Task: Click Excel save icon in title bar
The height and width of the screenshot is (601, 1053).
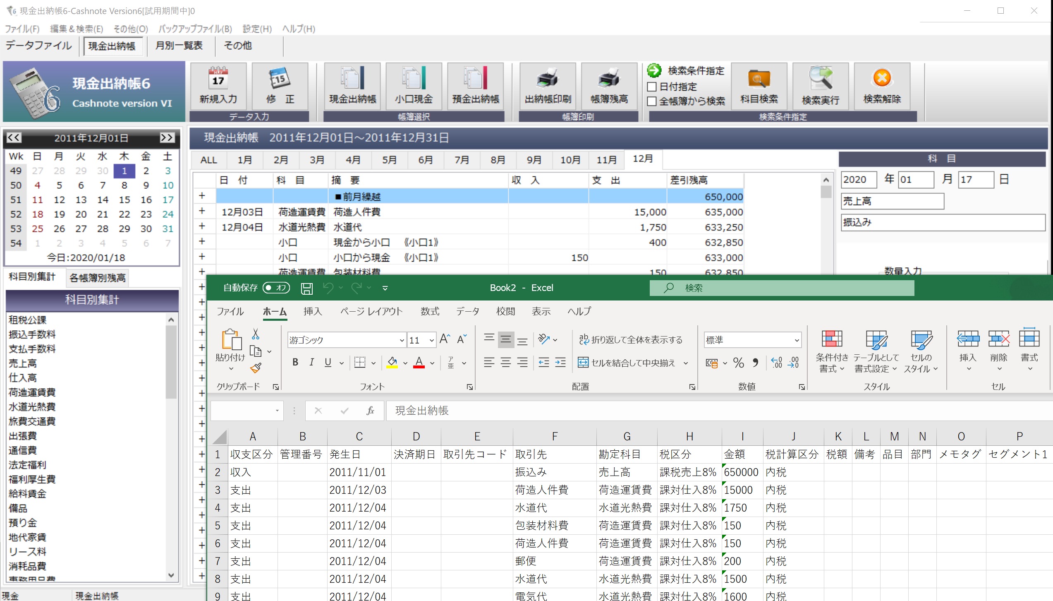Action: click(306, 288)
